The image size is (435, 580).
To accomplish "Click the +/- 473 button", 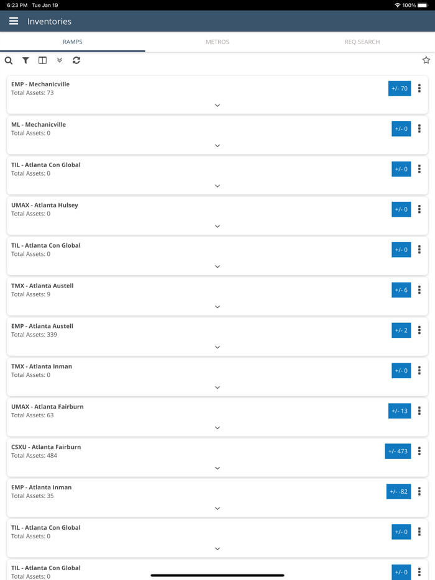I will 398,451.
